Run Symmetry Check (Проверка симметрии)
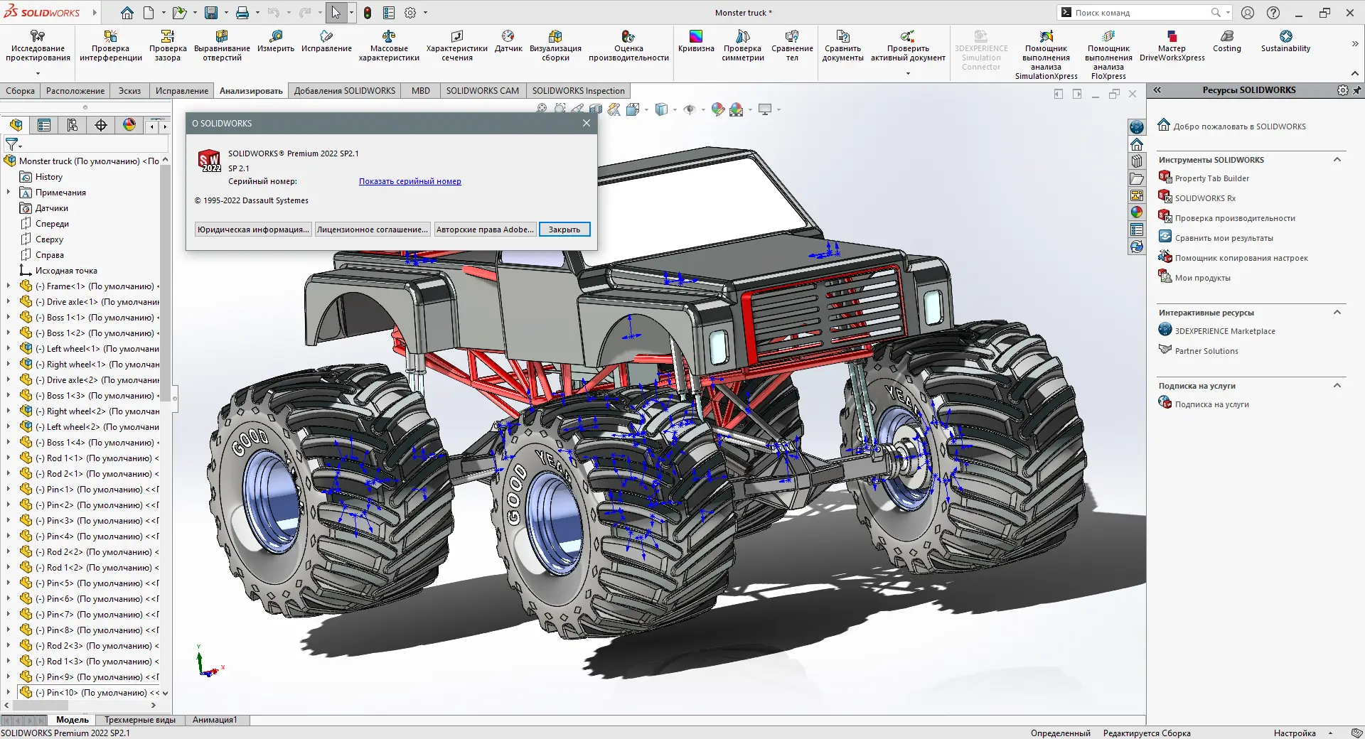 [743, 45]
